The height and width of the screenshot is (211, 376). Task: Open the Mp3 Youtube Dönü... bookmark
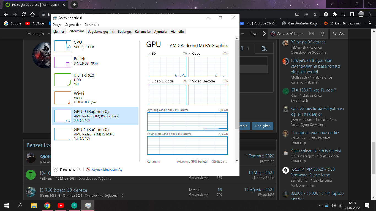tap(259, 23)
